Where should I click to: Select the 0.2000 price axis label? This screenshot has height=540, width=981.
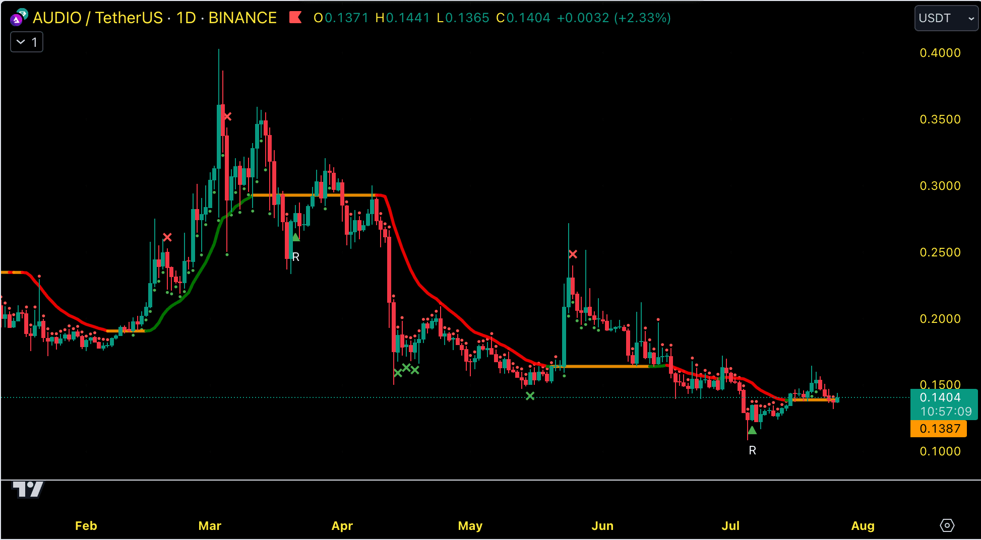(940, 319)
